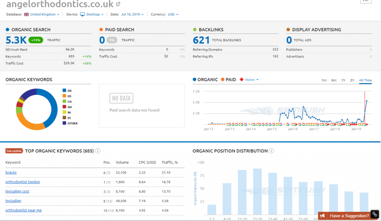Open the 'braces' keyword link
Image resolution: width=381 pixels, height=221 pixels.
tap(11, 172)
